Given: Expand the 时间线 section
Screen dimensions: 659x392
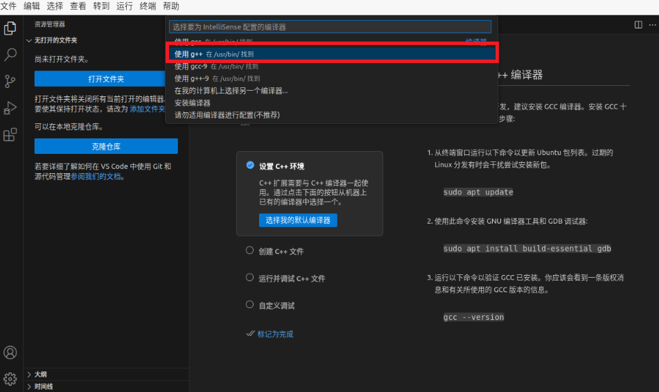Looking at the screenshot, I should tap(29, 386).
